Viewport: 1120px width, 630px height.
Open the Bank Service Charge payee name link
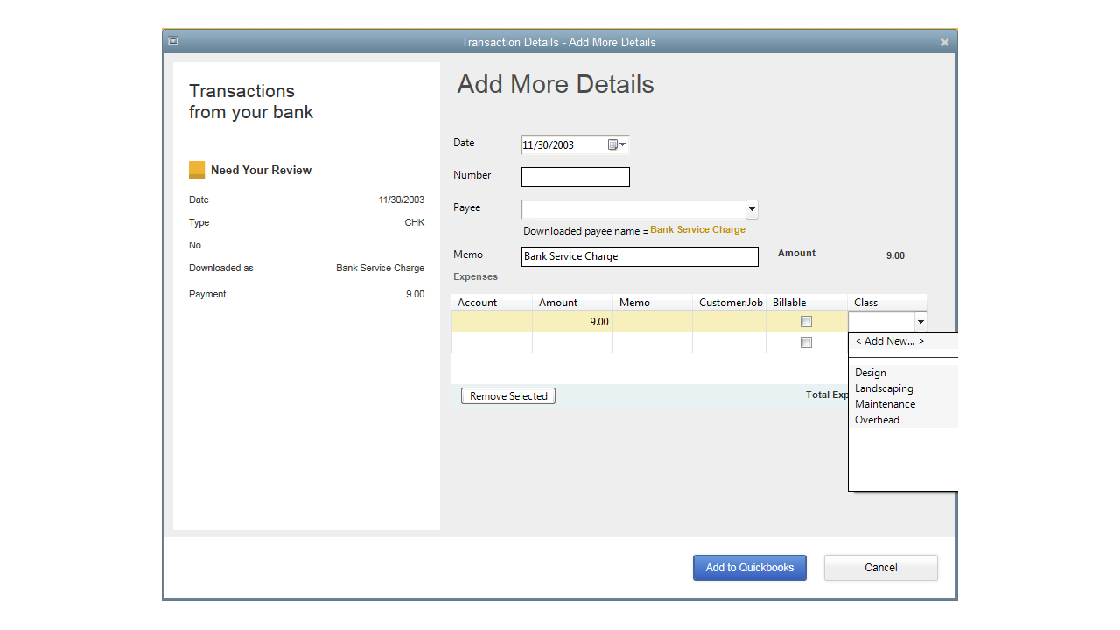pos(697,229)
